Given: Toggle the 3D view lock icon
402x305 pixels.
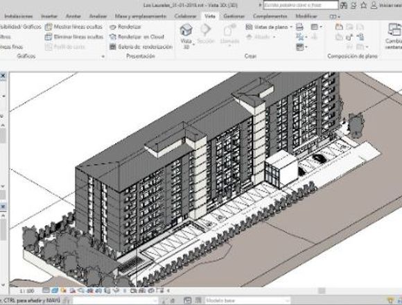Looking at the screenshot, I should click(107, 290).
